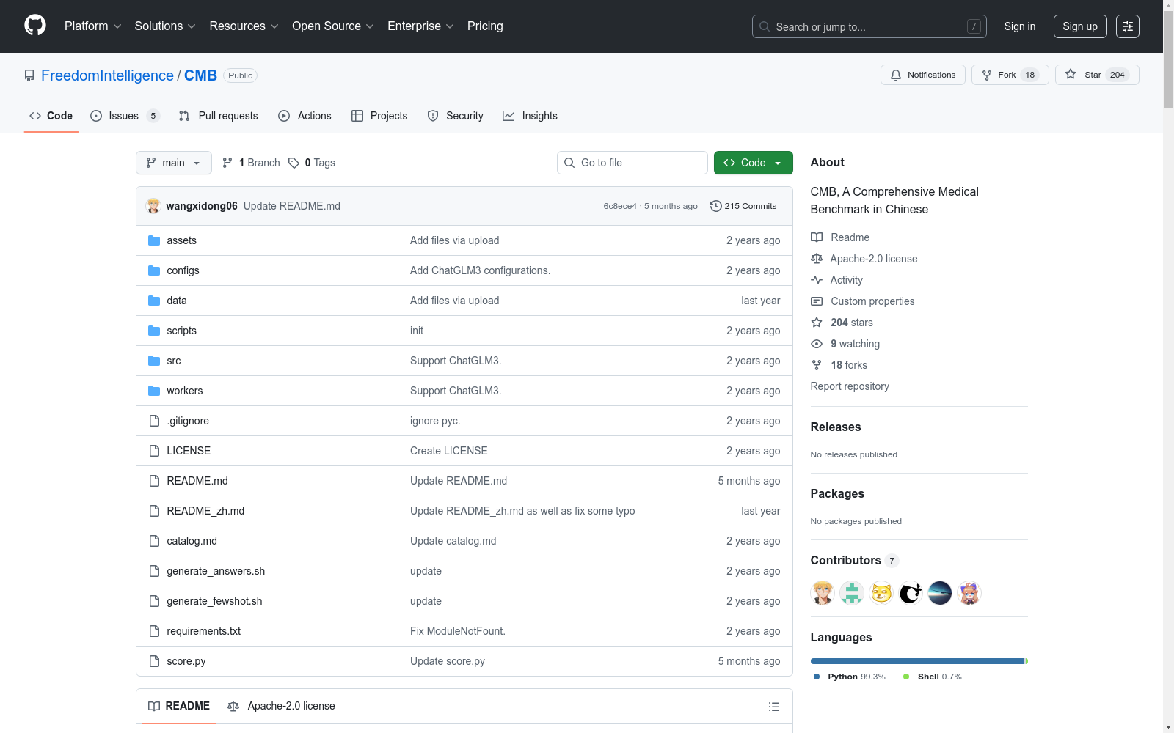Open the FreedomIntelligence organization link
The height and width of the screenshot is (733, 1174).
click(x=107, y=75)
